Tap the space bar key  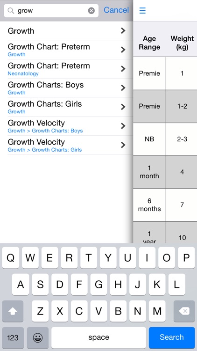(98, 337)
